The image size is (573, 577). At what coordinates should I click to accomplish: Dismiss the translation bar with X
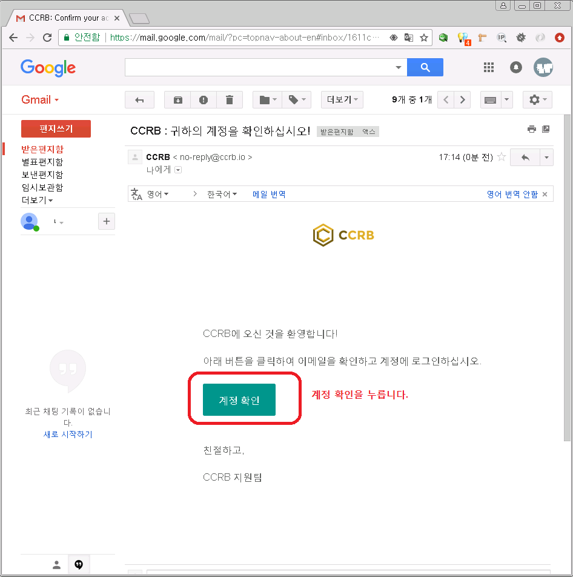(545, 195)
